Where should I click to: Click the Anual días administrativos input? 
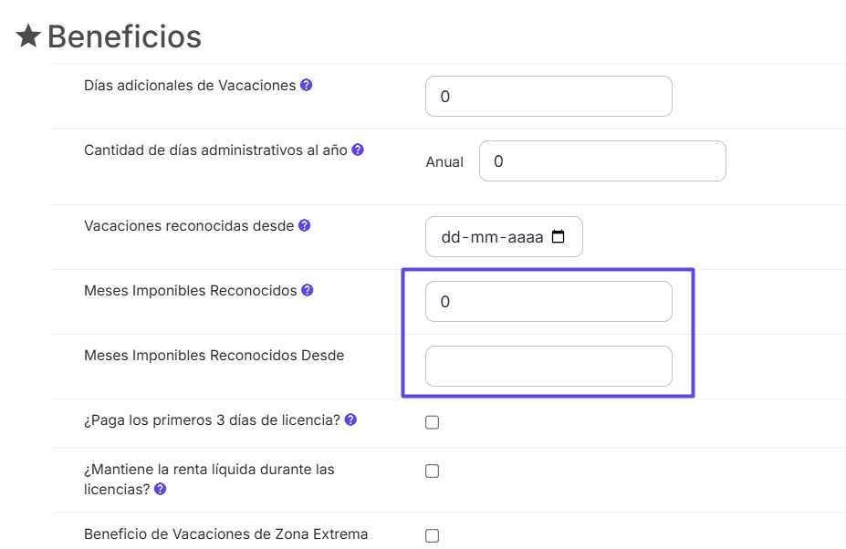[602, 161]
